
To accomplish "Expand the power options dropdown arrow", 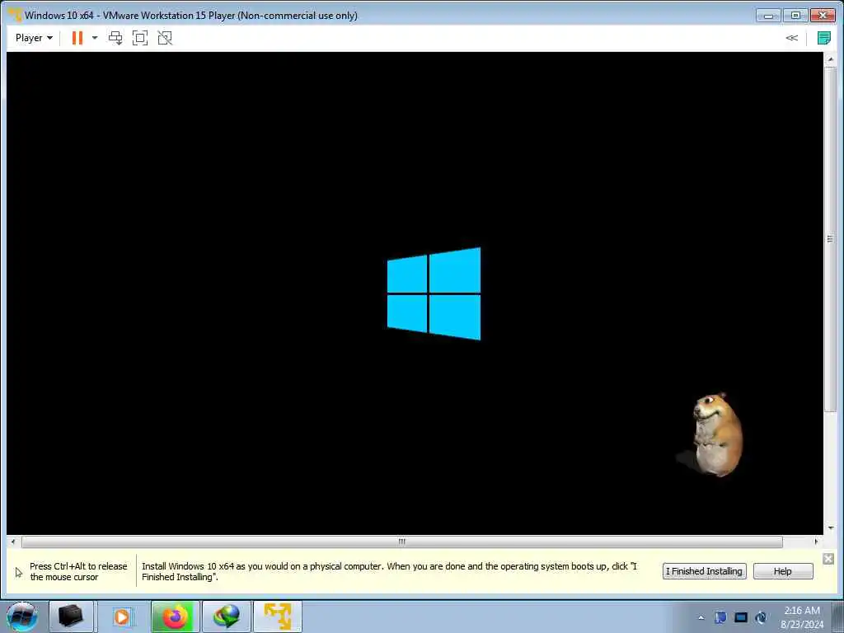I will [95, 38].
